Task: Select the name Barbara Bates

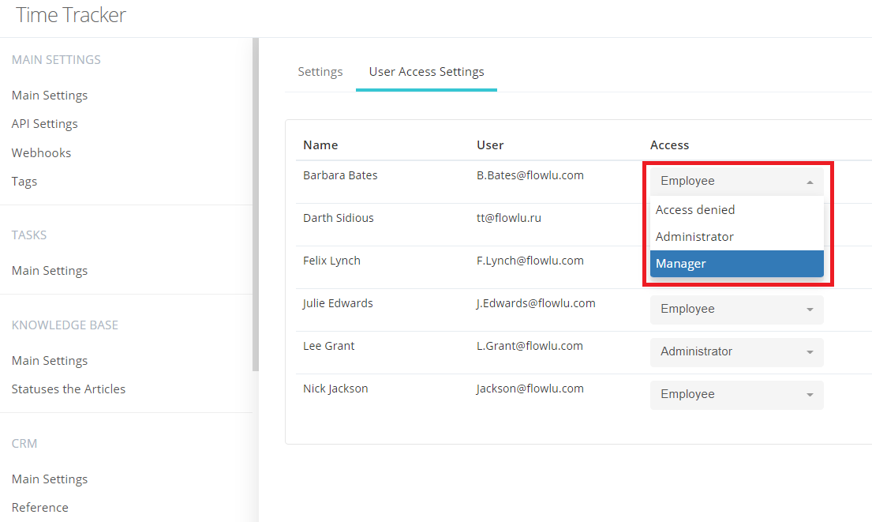Action: (x=340, y=175)
